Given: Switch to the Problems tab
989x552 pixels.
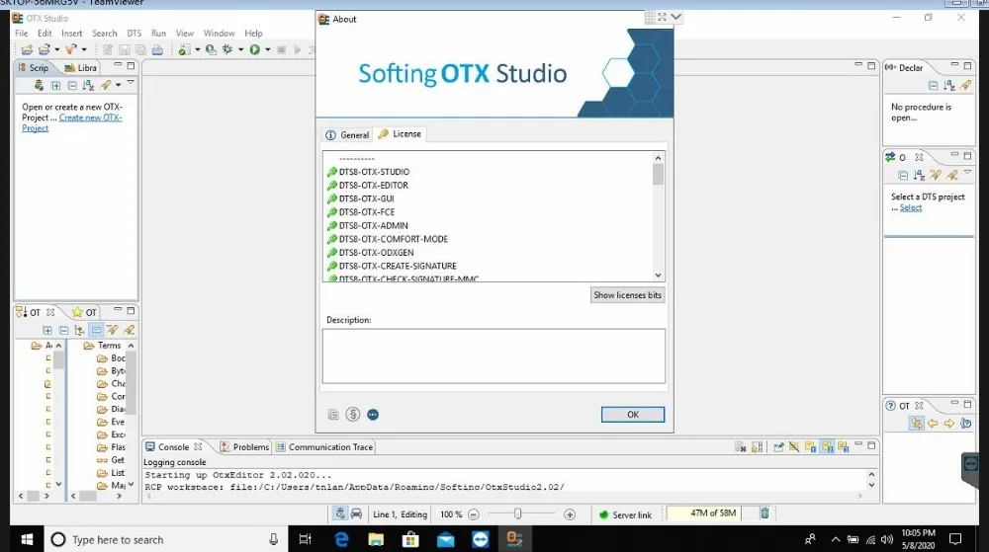Looking at the screenshot, I should (244, 447).
